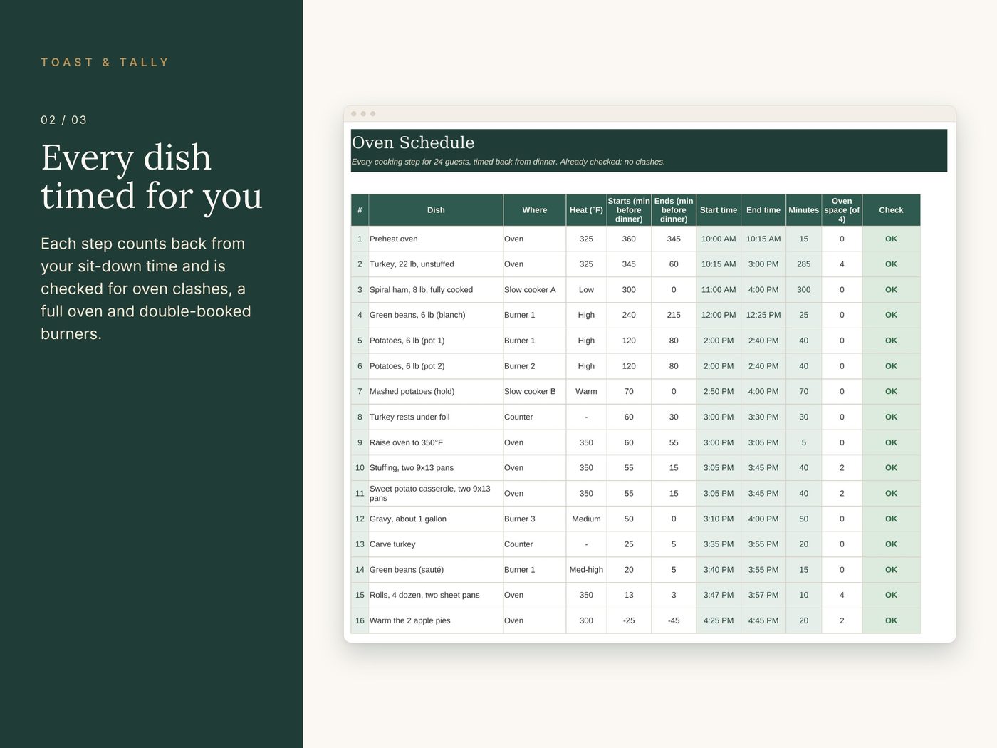Click the Med-high heat cell
Viewport: 997px width, 748px height.
pos(586,570)
